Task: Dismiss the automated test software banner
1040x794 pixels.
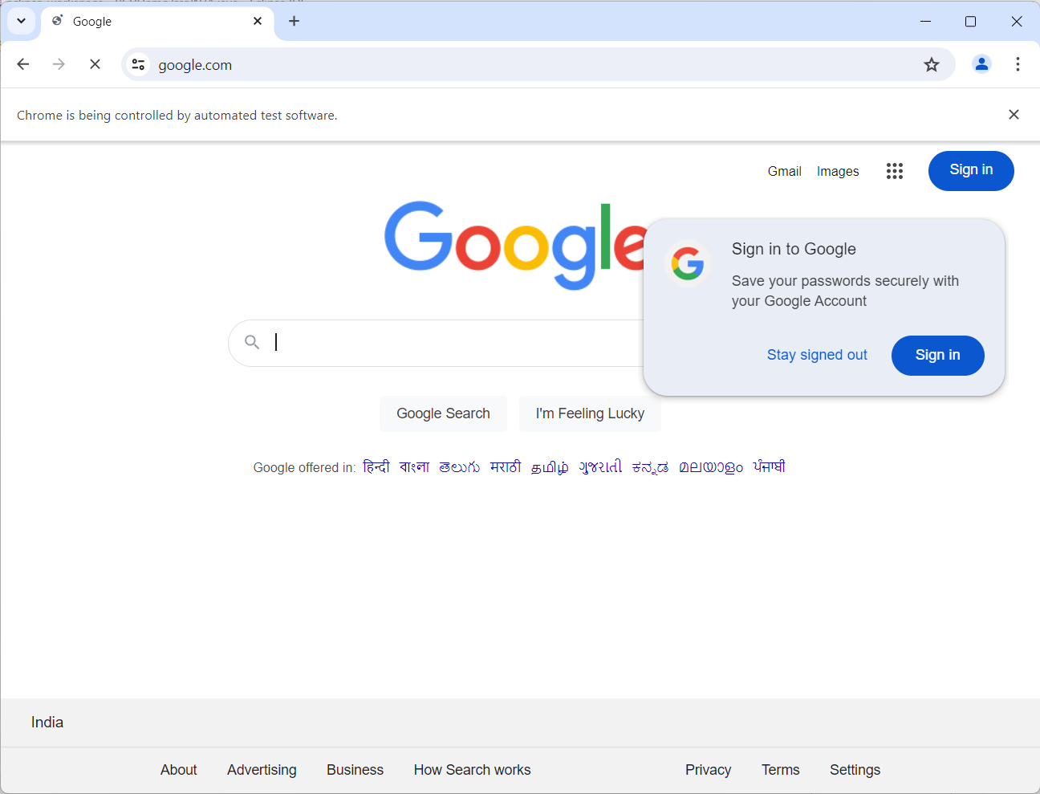Action: pos(1013,115)
